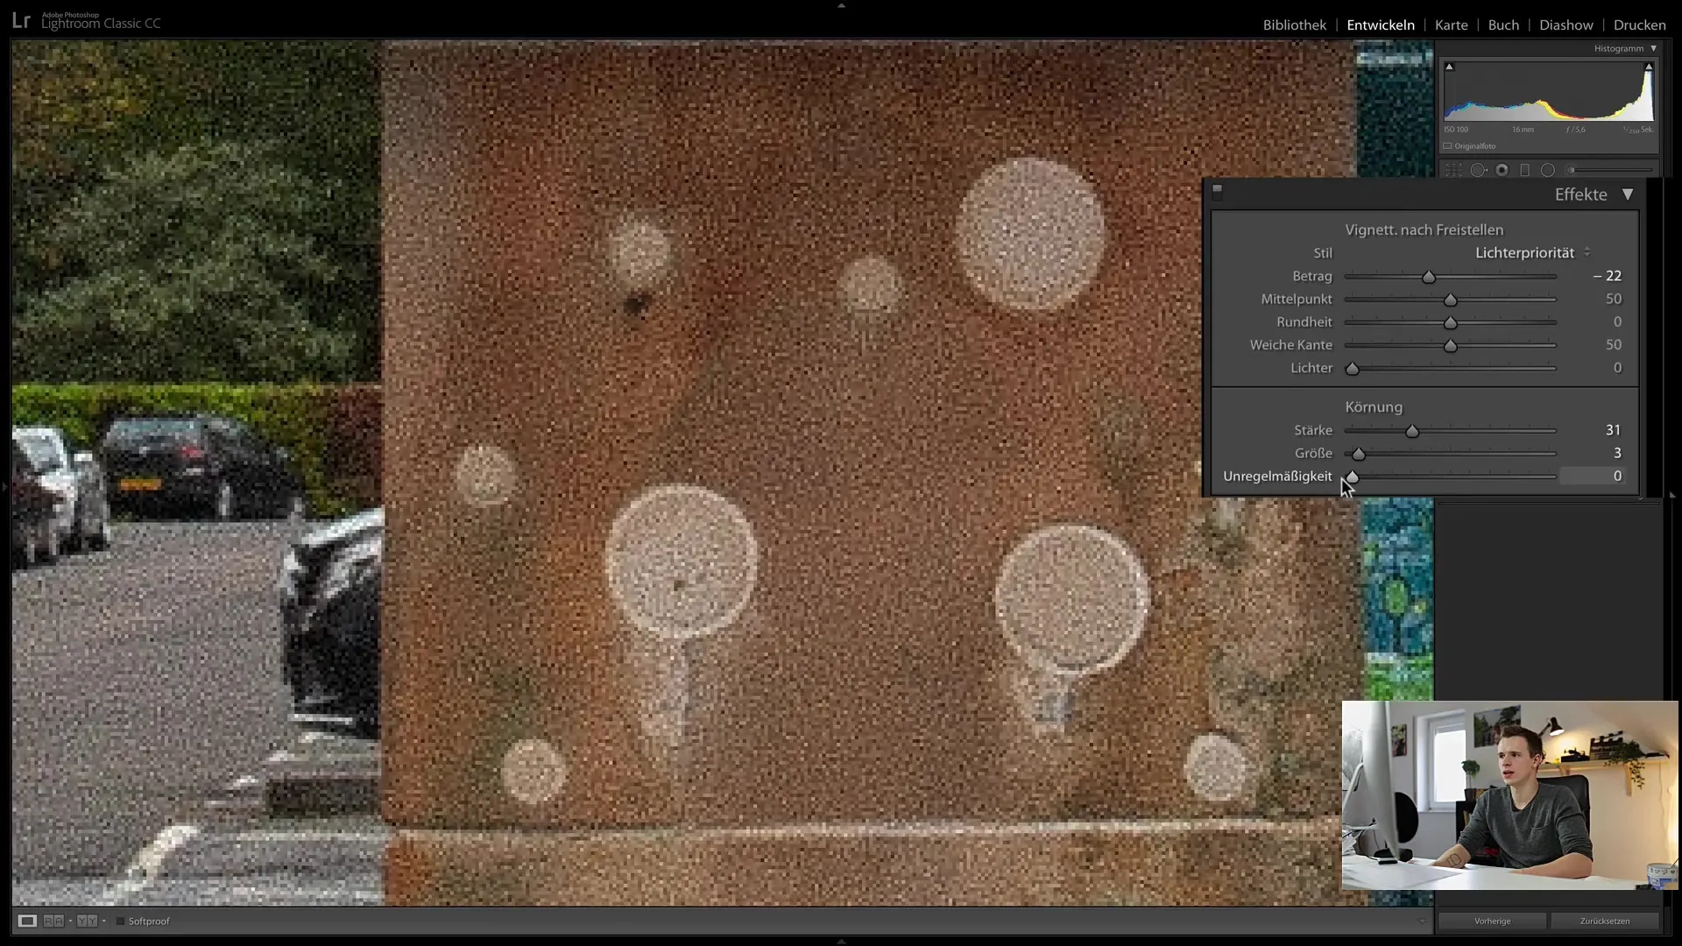This screenshot has width=1682, height=946.
Task: Click the Stil label
Action: [1323, 253]
